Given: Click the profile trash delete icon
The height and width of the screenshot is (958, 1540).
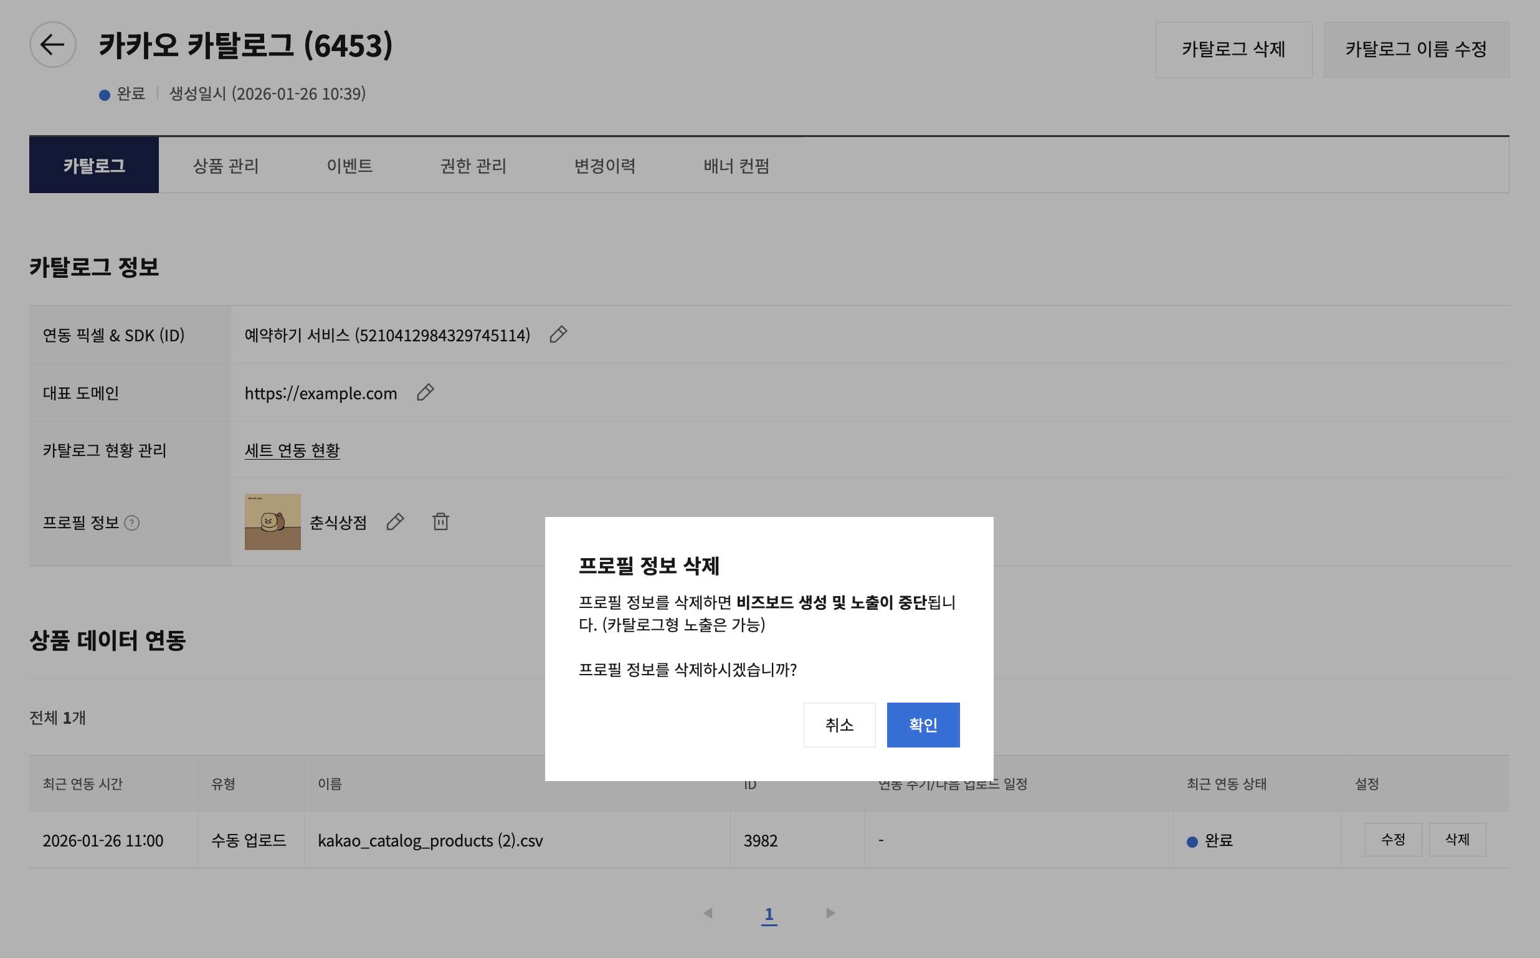Looking at the screenshot, I should (x=440, y=522).
